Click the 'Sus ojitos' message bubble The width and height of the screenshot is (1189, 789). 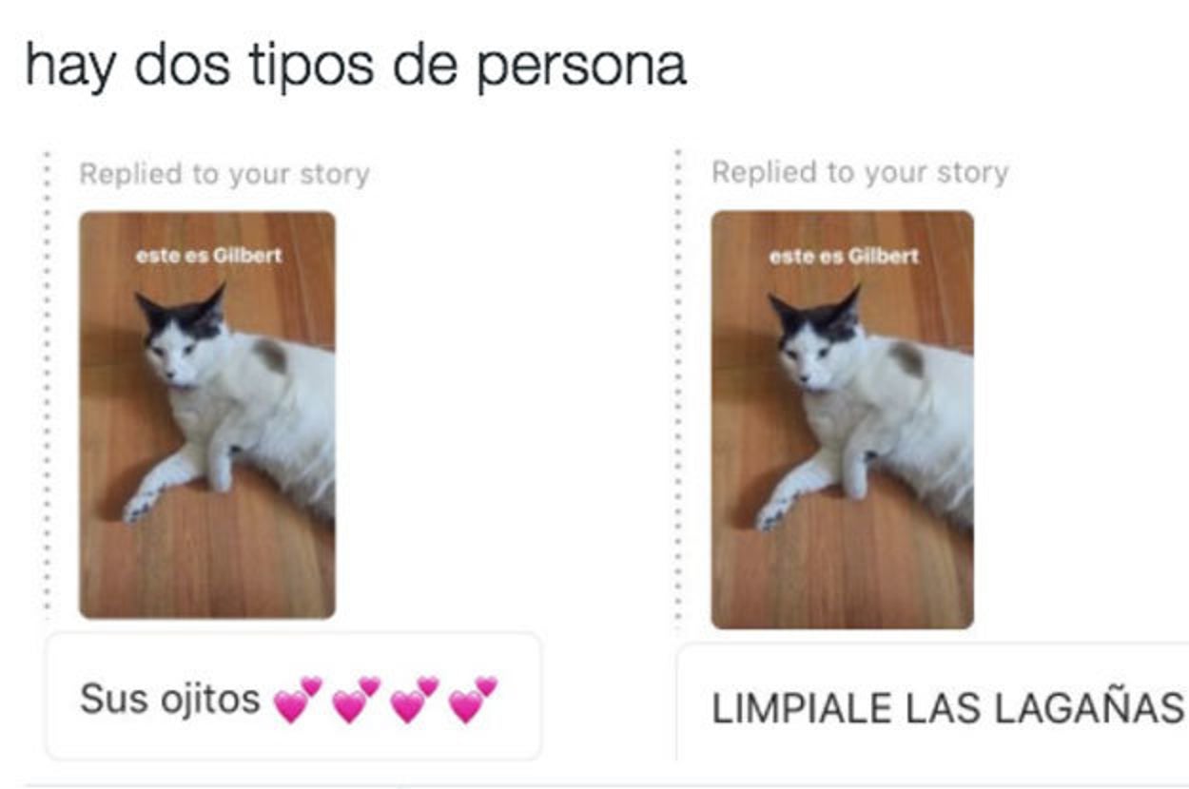pyautogui.click(x=294, y=697)
